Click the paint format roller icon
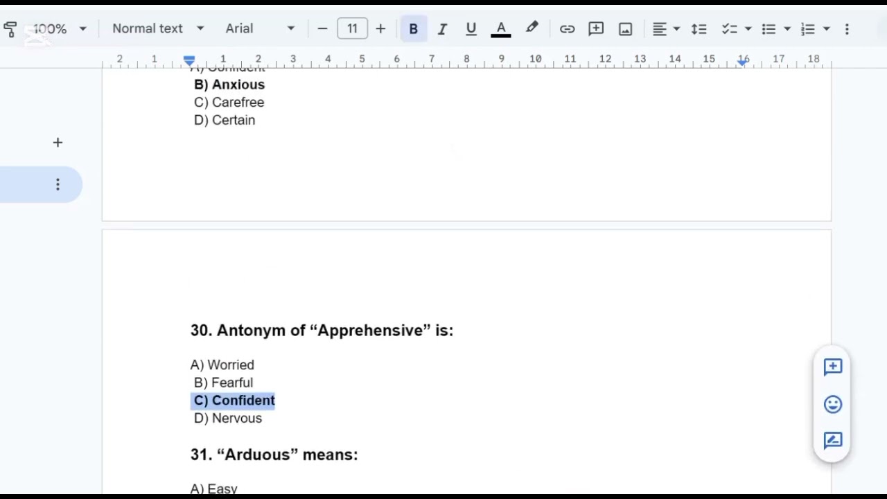Viewport: 887px width, 499px height. coord(10,29)
